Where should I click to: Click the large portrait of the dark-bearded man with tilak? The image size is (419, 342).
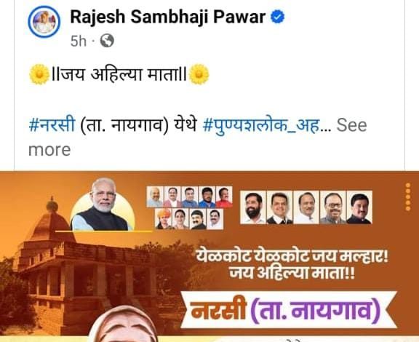point(253,207)
